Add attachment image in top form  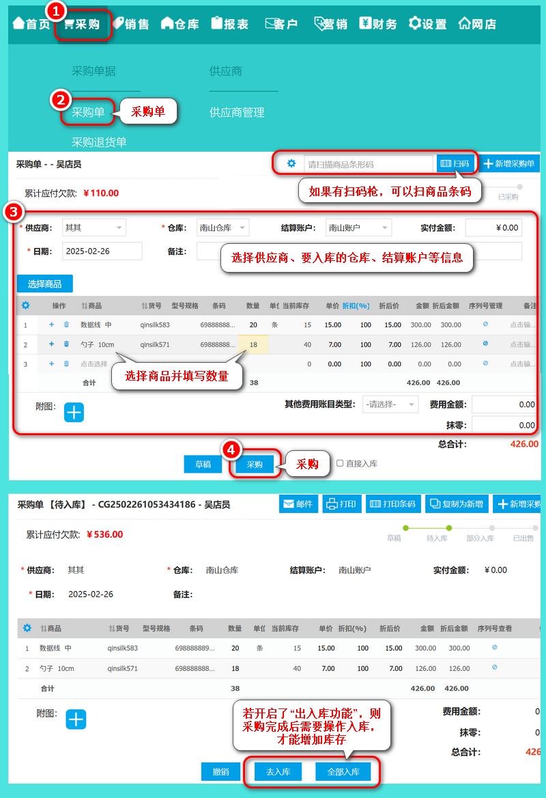click(x=74, y=412)
